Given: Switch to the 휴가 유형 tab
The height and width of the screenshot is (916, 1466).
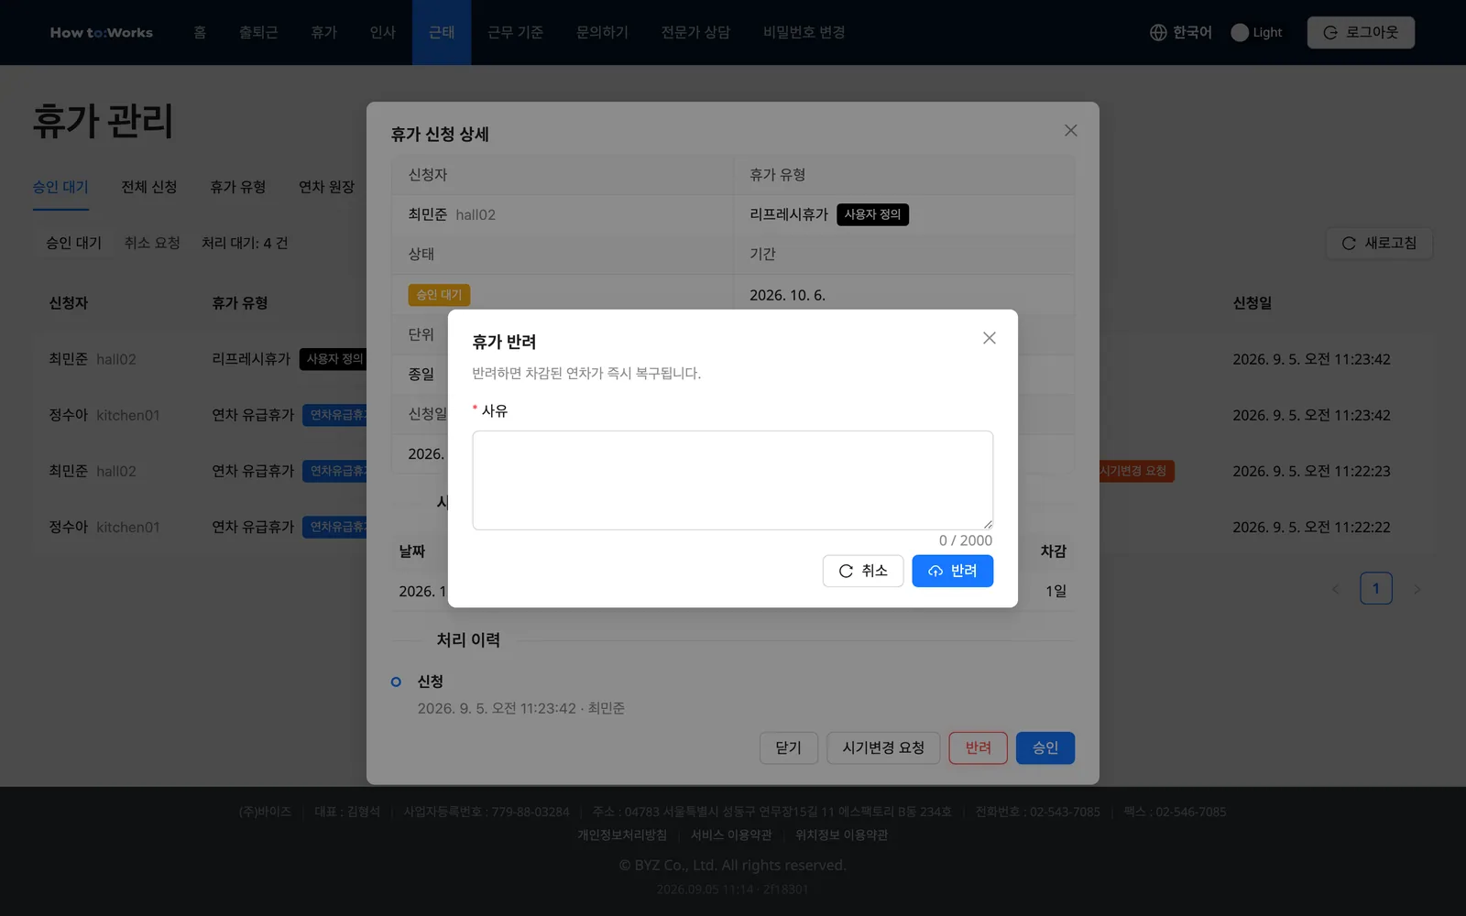Looking at the screenshot, I should click(237, 187).
